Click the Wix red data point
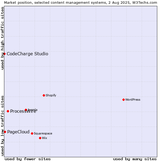Viewport: 161px width, 161px height. (x=40, y=138)
